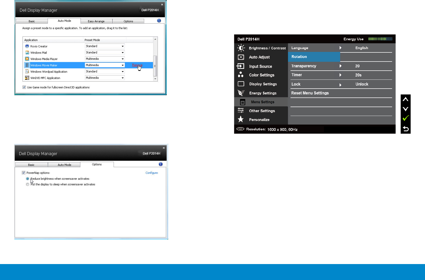Close the lower Dell Display Manager window

click(164, 148)
